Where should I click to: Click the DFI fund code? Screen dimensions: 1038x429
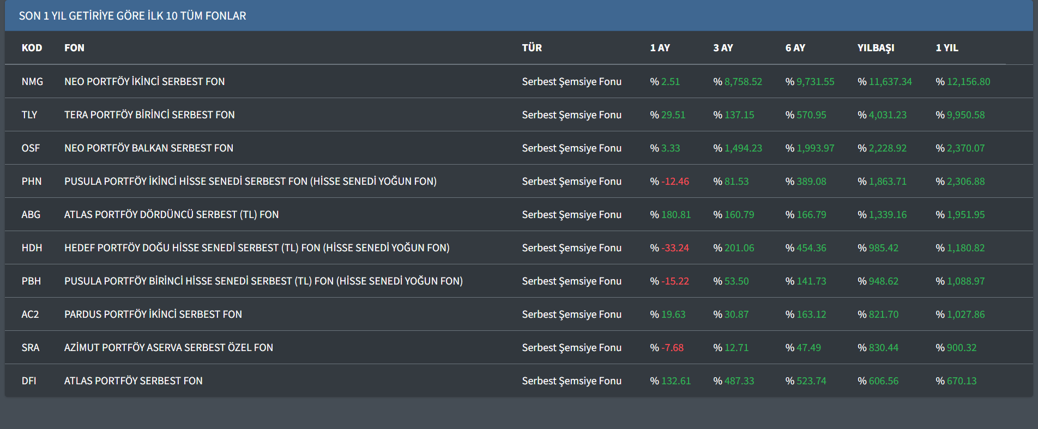click(29, 381)
